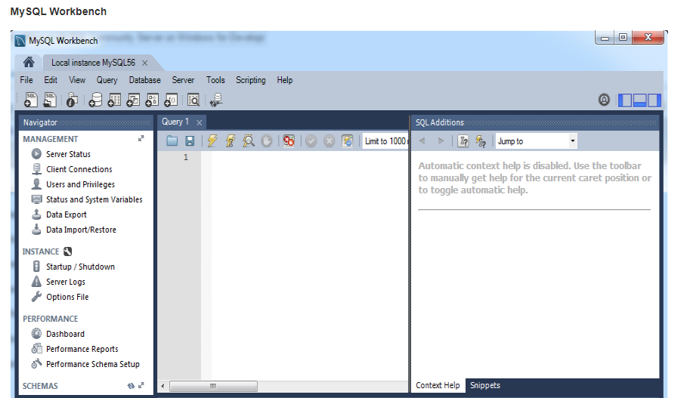The height and width of the screenshot is (398, 690).
Task: Switch to the Context Help tab
Action: coord(438,385)
